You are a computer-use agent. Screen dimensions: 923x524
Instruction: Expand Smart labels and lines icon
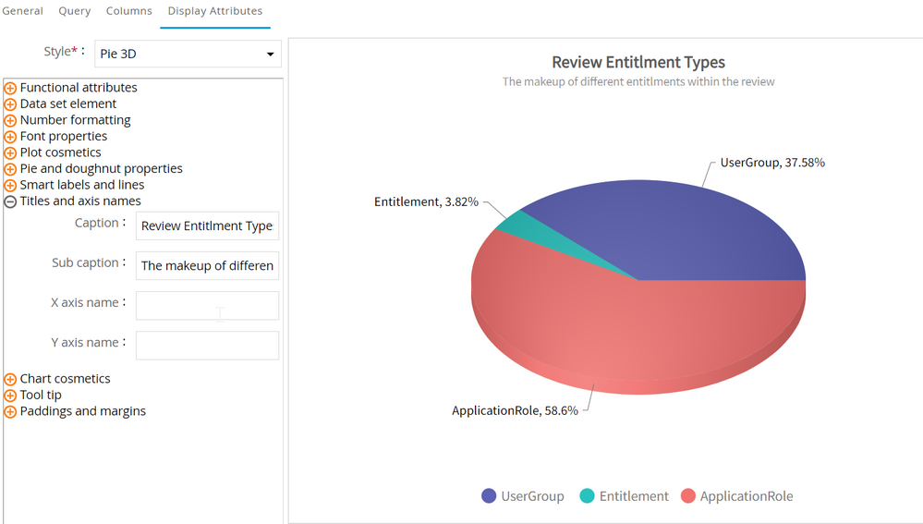10,185
